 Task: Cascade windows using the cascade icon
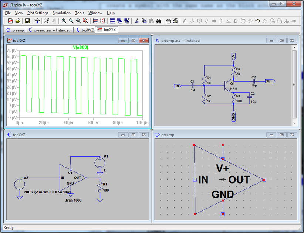pos(120,21)
